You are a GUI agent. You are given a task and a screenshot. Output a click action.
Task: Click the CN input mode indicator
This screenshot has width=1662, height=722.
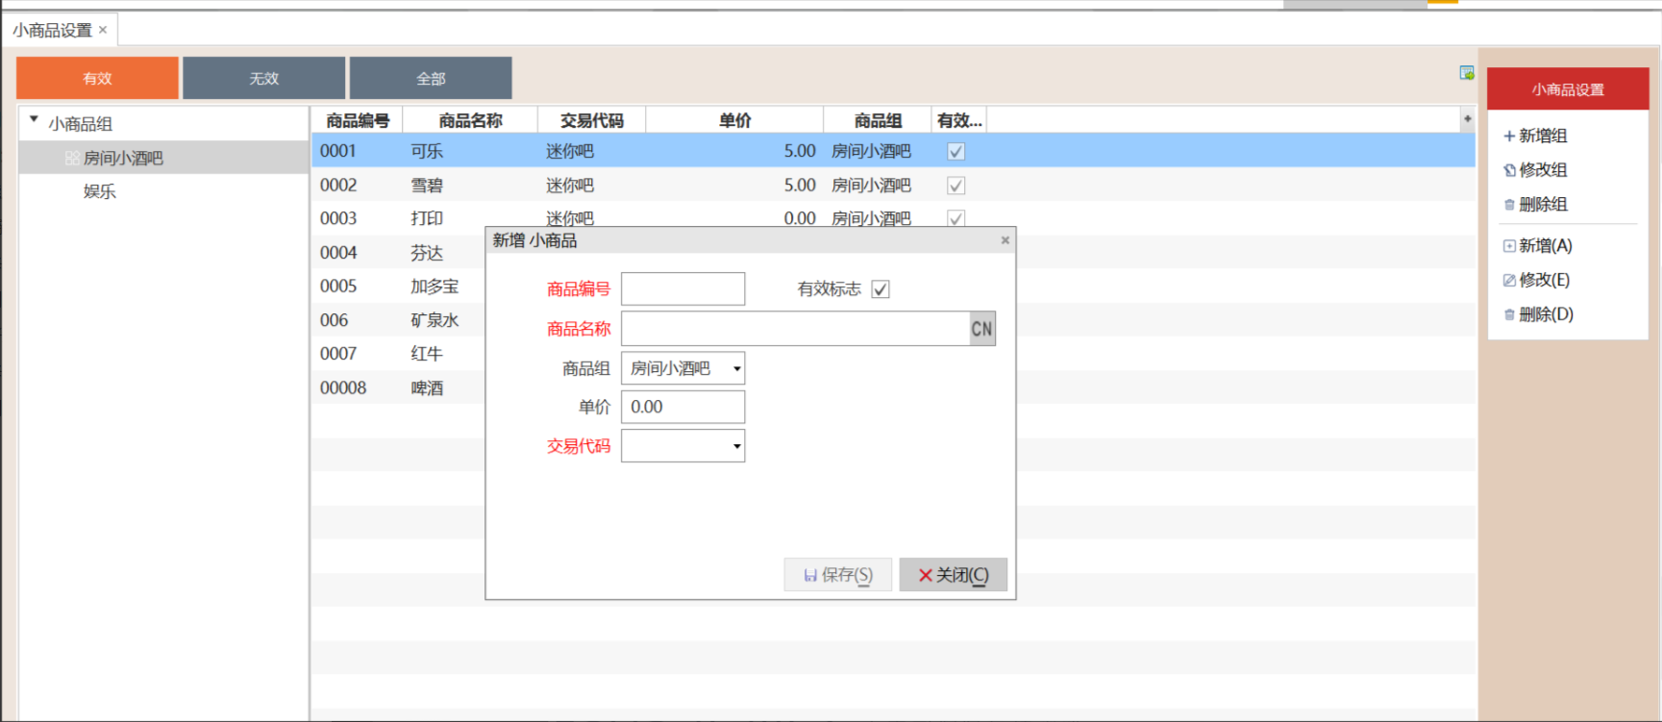click(981, 329)
